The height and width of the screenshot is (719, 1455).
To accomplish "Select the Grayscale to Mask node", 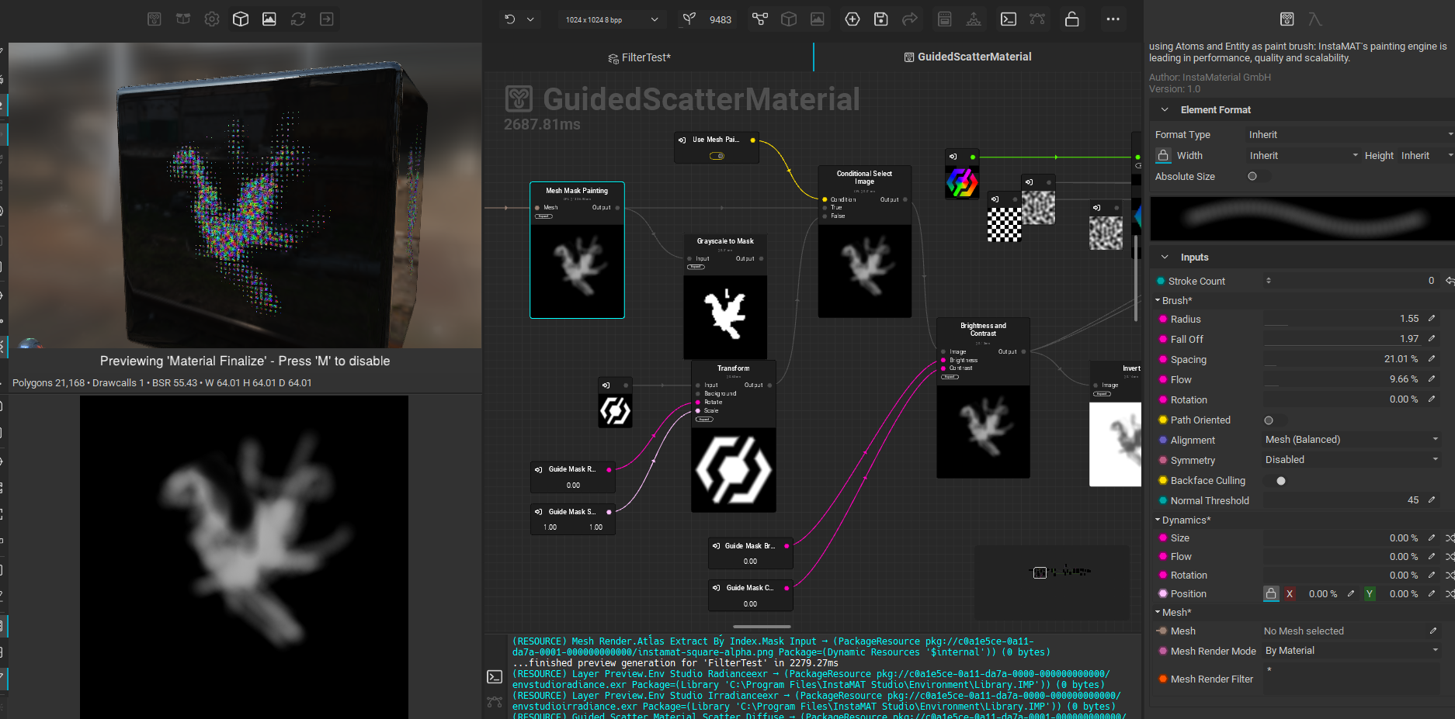I will pos(724,241).
